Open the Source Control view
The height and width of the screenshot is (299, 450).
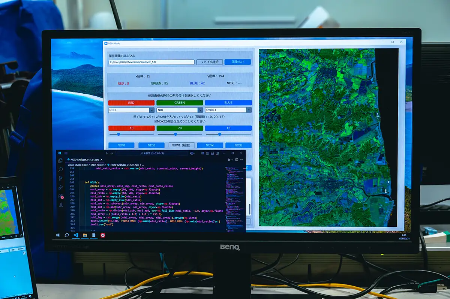pyautogui.click(x=60, y=178)
